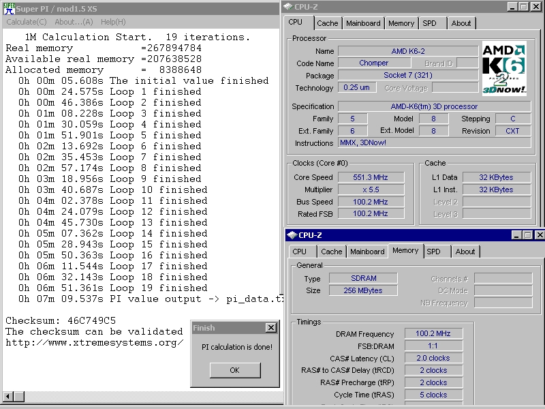Open About tab in top CPU-Z window

[x=461, y=23]
